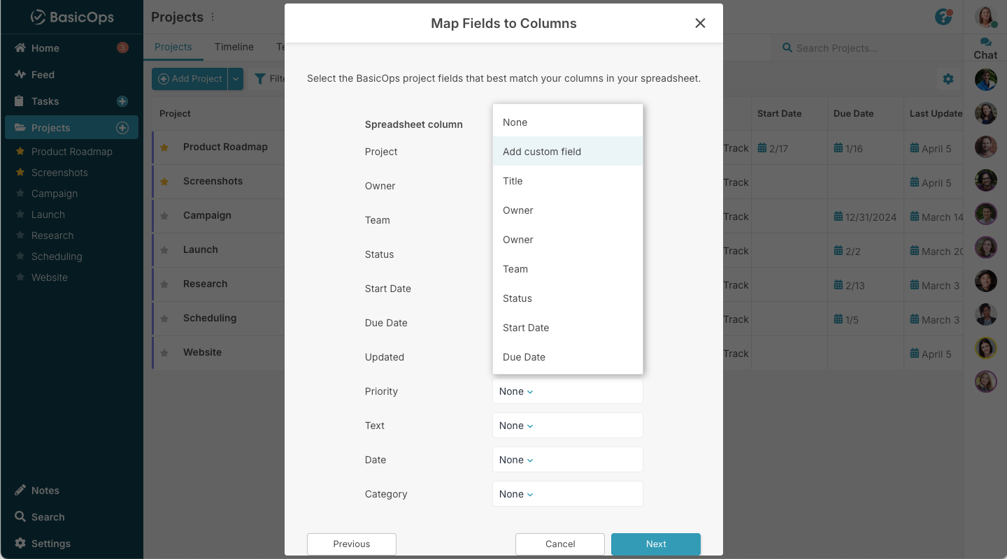Click the Next button
The height and width of the screenshot is (559, 1007).
pos(655,544)
